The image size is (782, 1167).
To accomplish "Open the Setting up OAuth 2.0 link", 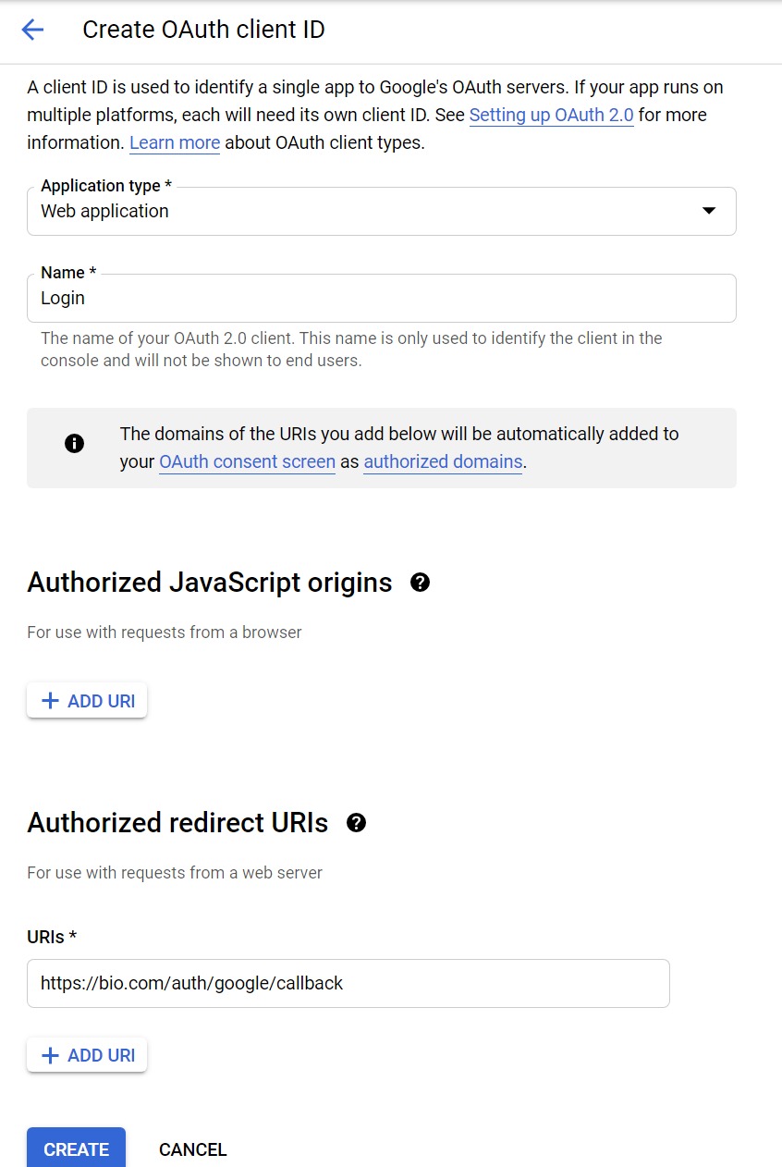I will coord(552,116).
